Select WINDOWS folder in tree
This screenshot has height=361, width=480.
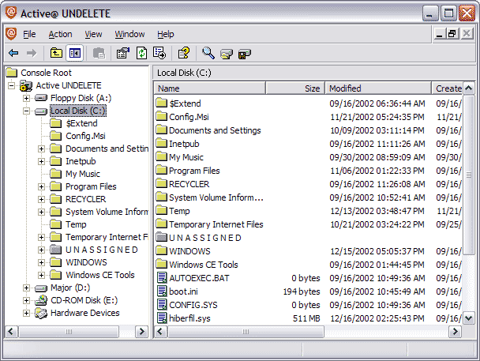point(86,262)
